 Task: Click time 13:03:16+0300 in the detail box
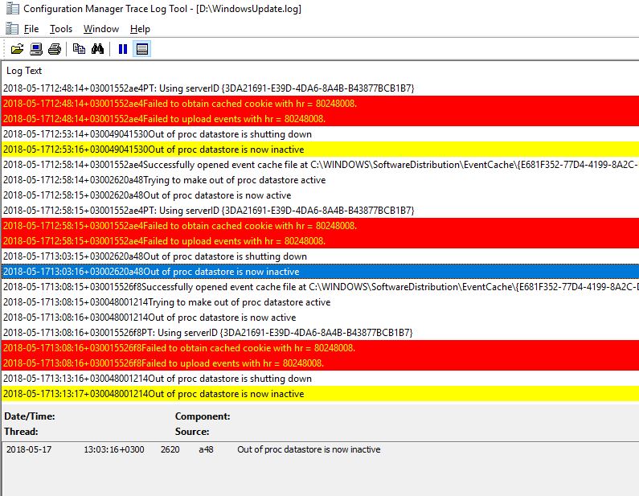[x=114, y=449]
